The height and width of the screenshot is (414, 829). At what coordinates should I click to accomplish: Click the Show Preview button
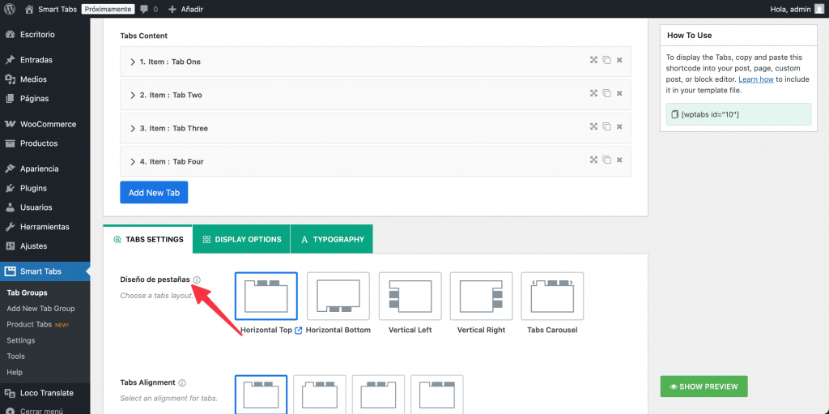704,386
